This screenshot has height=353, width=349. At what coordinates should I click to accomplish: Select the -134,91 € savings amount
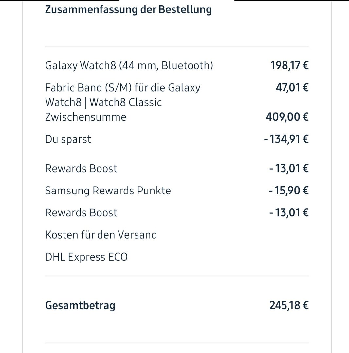[x=286, y=139]
